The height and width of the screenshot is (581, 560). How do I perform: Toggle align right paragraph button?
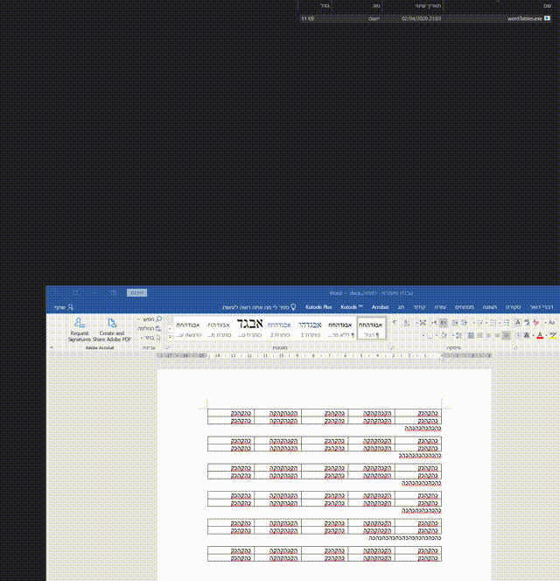click(506, 336)
